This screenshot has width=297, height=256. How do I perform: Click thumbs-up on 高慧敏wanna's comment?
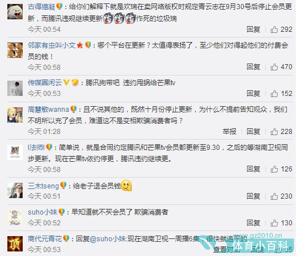click(274, 132)
